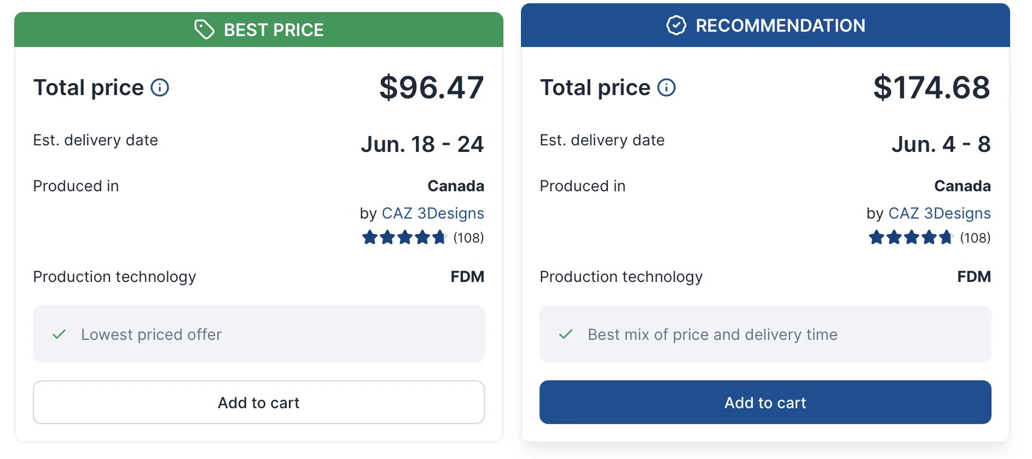1032x459 pixels.
Task: Click the Lowest priced offer note box
Action: point(259,334)
